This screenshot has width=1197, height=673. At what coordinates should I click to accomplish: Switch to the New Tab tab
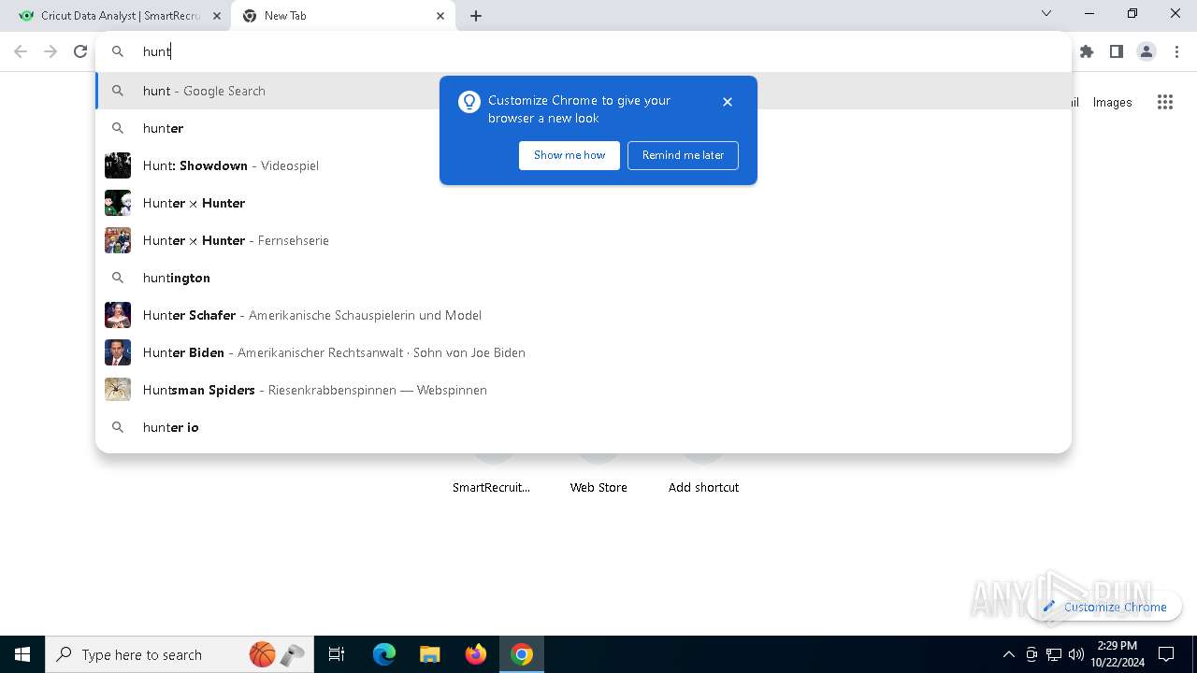pyautogui.click(x=342, y=16)
